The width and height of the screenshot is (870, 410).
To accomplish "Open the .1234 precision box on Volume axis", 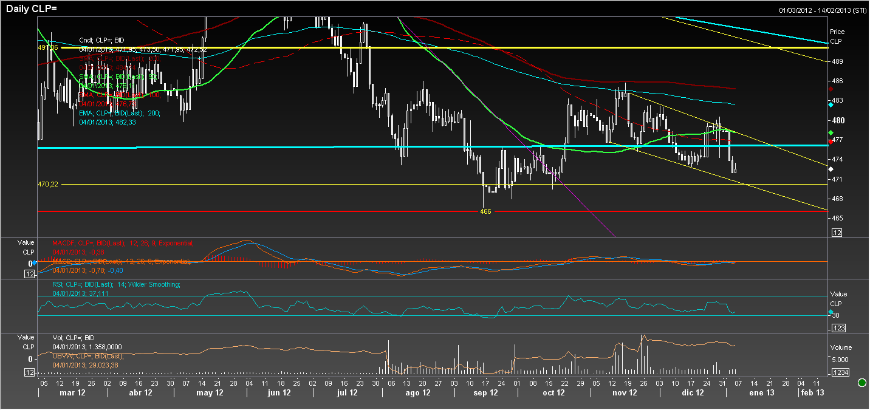I will pyautogui.click(x=840, y=372).
